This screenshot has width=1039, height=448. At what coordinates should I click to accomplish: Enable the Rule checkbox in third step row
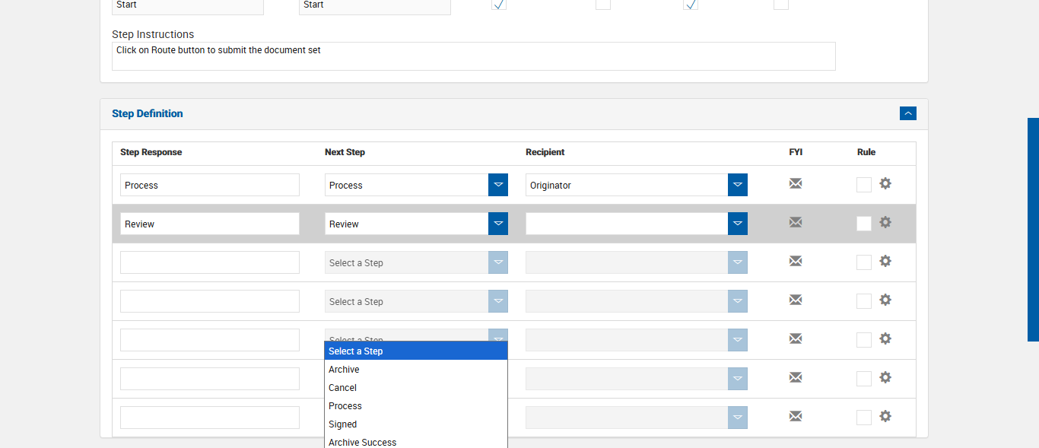(864, 262)
